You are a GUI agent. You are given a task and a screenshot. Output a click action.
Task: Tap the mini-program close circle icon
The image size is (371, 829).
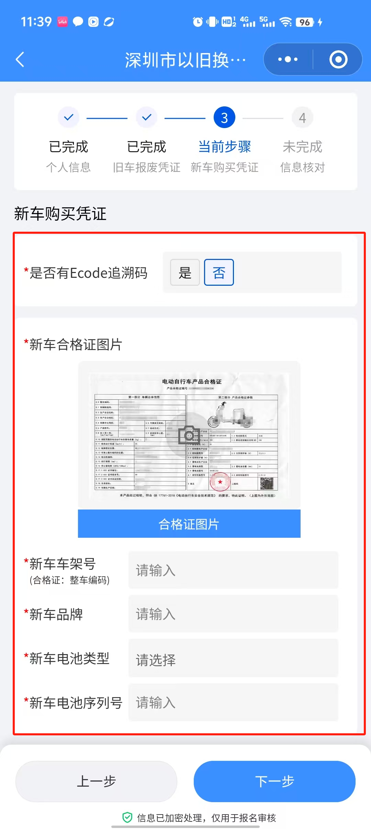tap(338, 60)
